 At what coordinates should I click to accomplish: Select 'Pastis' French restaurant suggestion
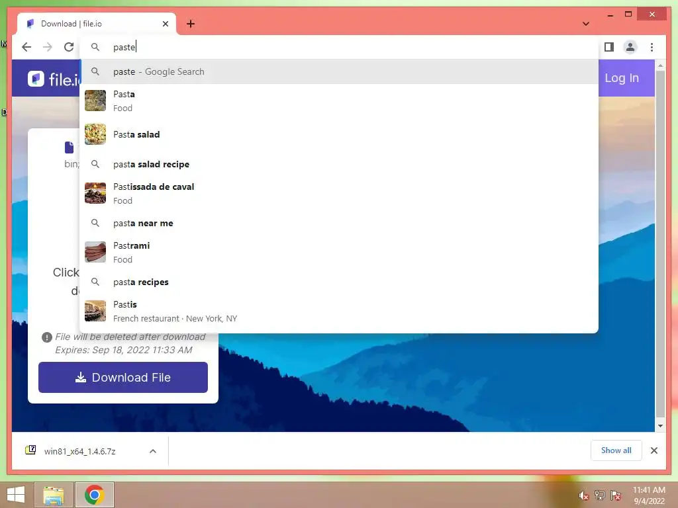point(339,311)
